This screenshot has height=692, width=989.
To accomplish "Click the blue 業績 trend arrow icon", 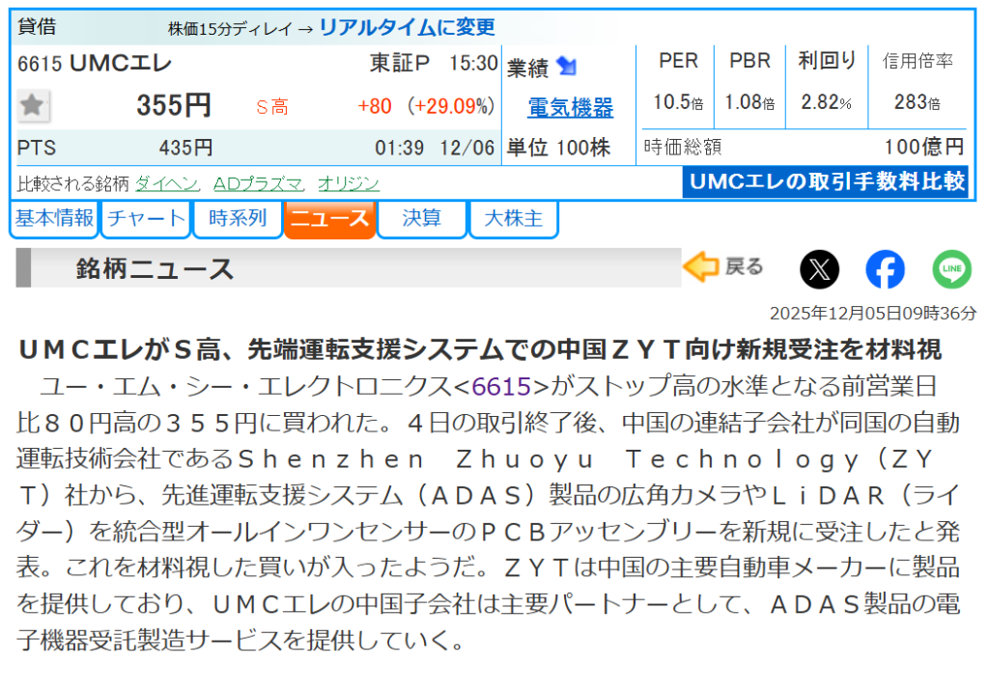I will pyautogui.click(x=566, y=67).
